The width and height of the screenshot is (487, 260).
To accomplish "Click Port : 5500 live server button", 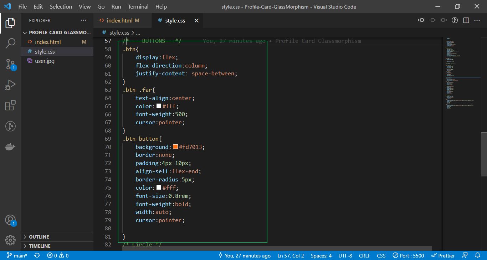I will [x=408, y=255].
